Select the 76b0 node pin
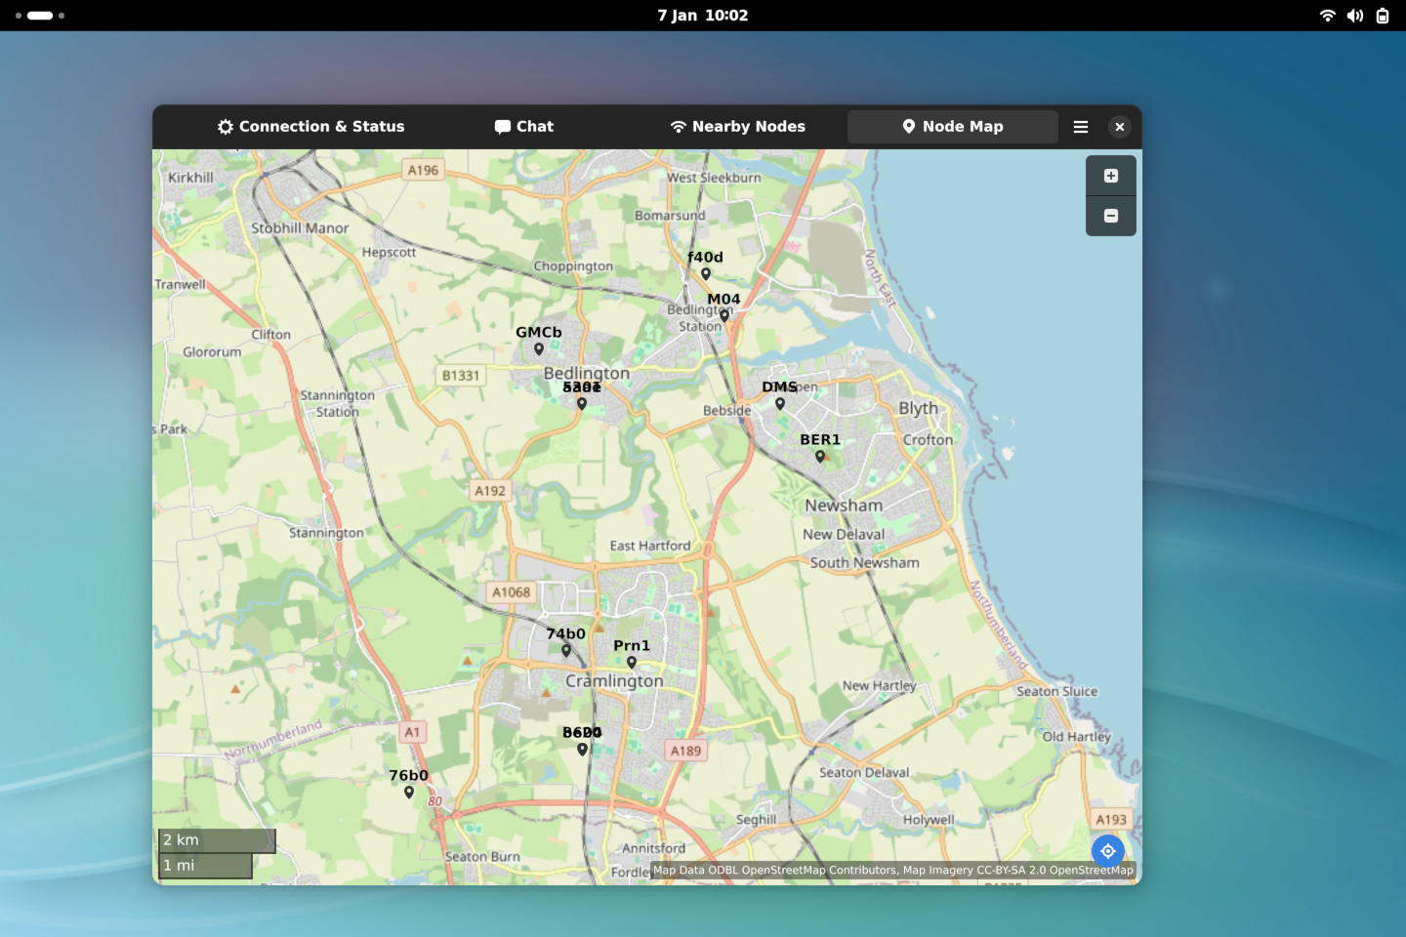The height and width of the screenshot is (937, 1406). coord(409,792)
